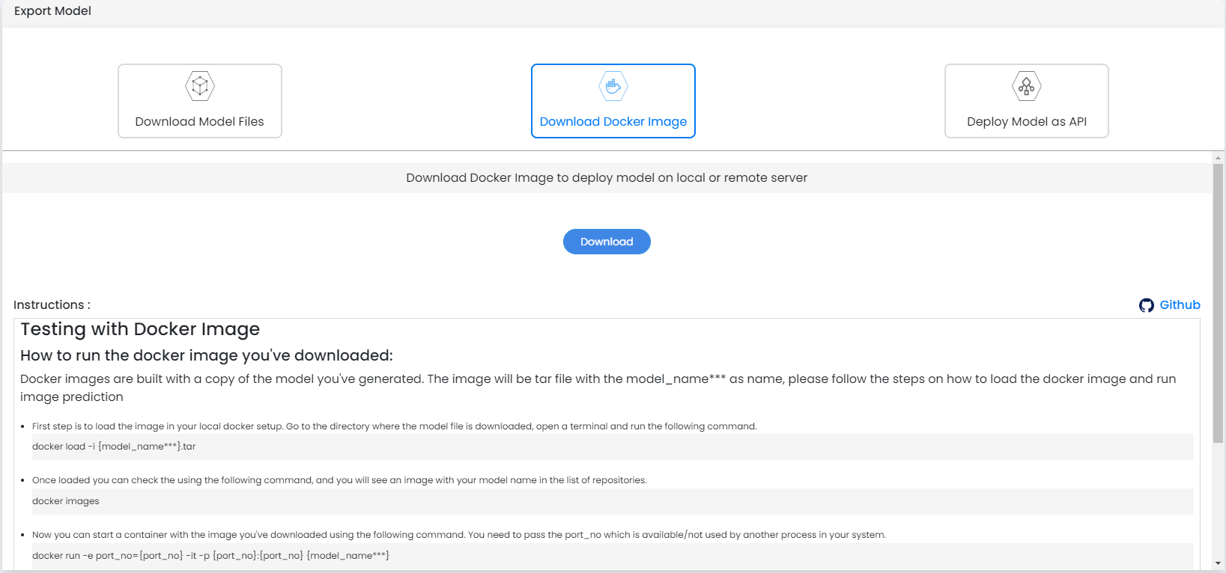Switch to Download Docker Image label
The height and width of the screenshot is (573, 1226).
(x=613, y=122)
